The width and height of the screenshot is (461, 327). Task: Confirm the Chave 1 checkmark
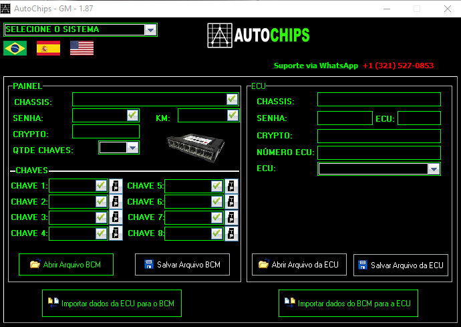pyautogui.click(x=101, y=186)
